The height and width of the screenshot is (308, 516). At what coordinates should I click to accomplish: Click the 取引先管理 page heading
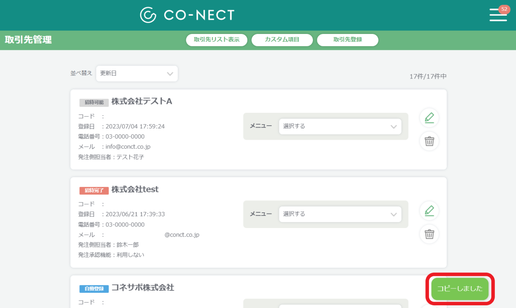coord(28,40)
